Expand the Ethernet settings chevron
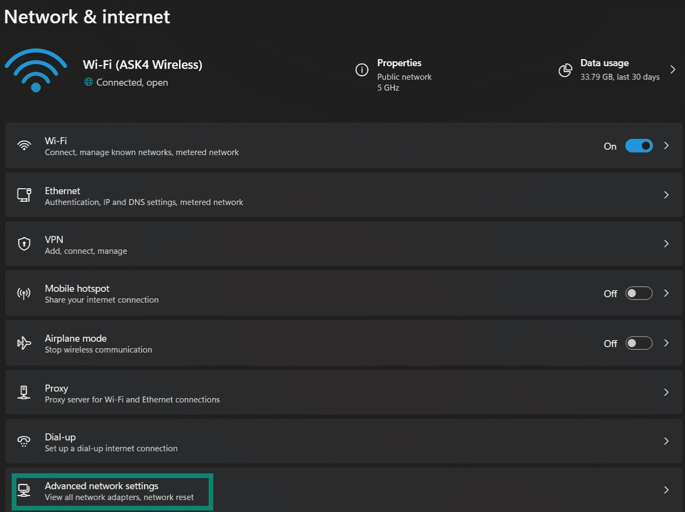 [667, 195]
